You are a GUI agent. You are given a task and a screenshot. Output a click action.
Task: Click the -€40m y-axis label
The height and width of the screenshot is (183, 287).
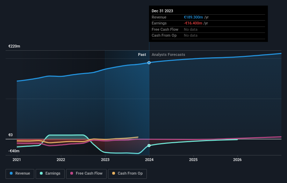pos(14,151)
